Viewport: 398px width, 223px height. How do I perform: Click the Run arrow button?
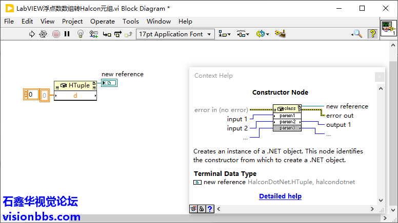[32, 34]
